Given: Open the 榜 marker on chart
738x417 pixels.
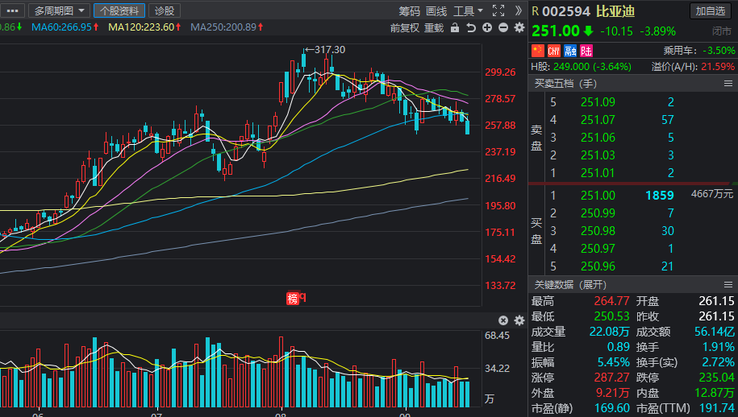Looking at the screenshot, I should [294, 298].
